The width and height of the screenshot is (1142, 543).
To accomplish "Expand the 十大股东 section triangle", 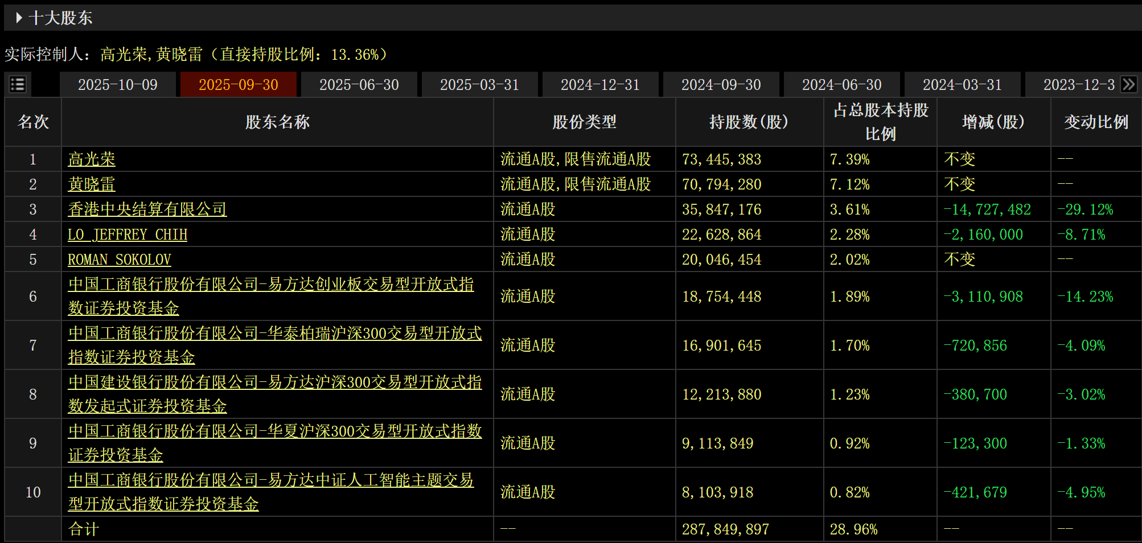I will pos(18,18).
